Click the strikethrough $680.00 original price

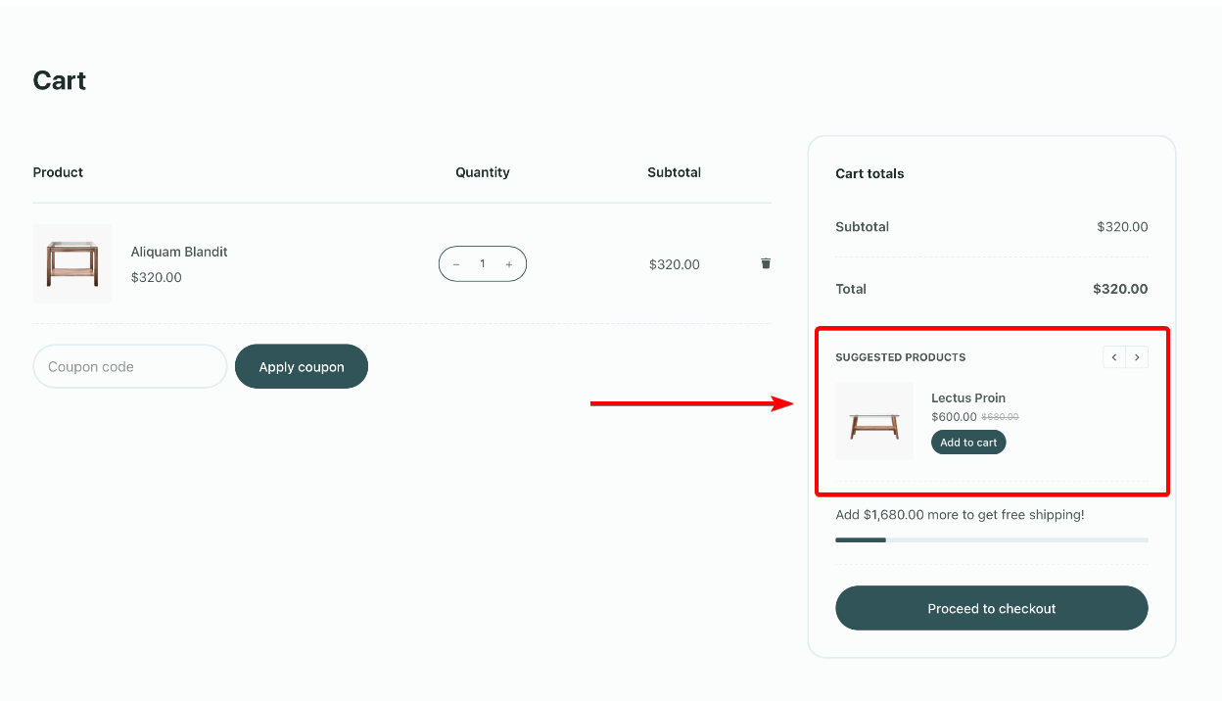click(x=1000, y=417)
